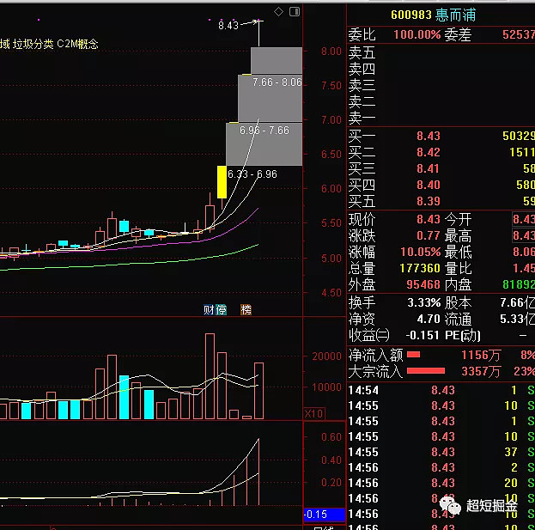This screenshot has width=535, height=530.
Task: Select the 14:55 trade row with volume 37
Action: pyautogui.click(x=441, y=452)
